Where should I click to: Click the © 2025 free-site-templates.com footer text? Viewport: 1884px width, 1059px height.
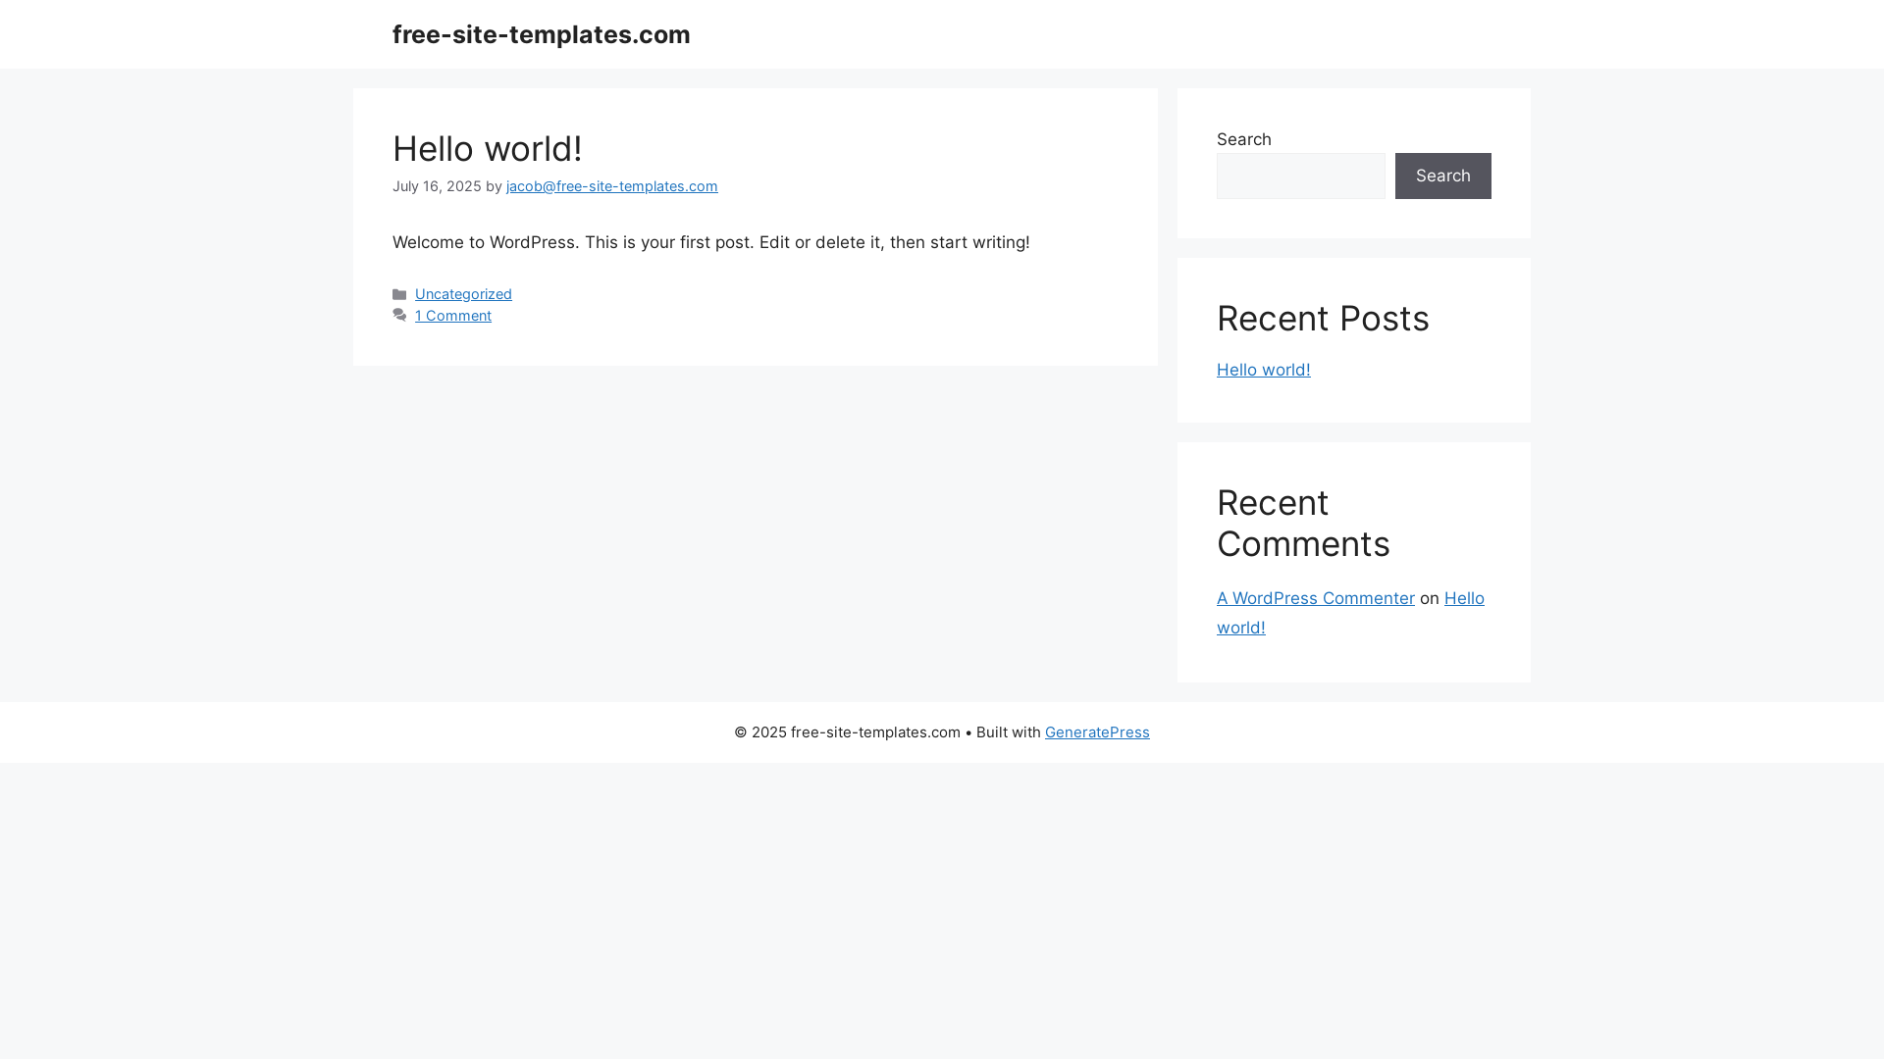click(847, 732)
